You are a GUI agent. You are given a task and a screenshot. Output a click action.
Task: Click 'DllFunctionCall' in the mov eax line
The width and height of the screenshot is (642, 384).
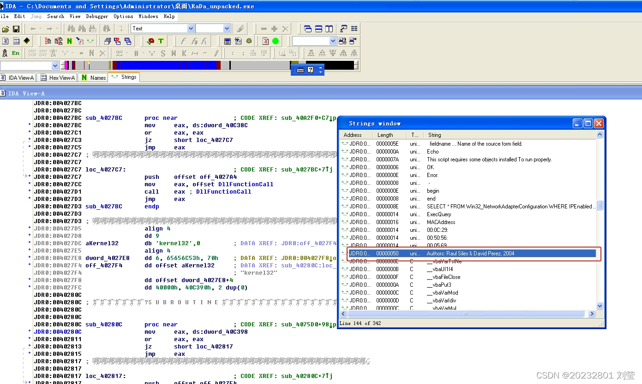(x=246, y=184)
